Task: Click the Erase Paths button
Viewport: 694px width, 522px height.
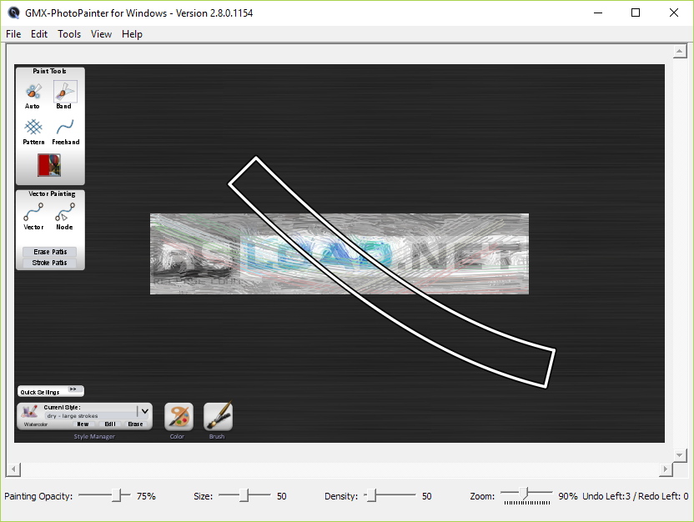Action: point(49,253)
